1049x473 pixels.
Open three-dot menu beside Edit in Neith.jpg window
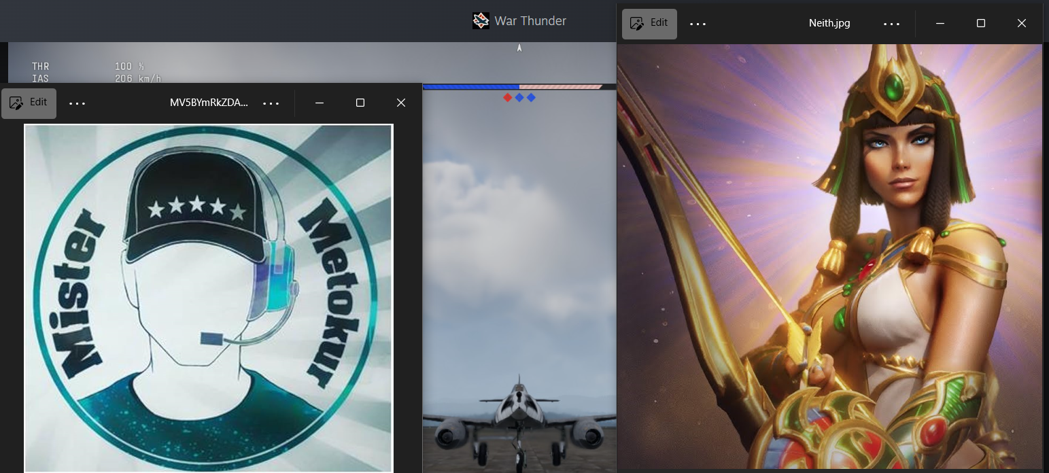698,24
